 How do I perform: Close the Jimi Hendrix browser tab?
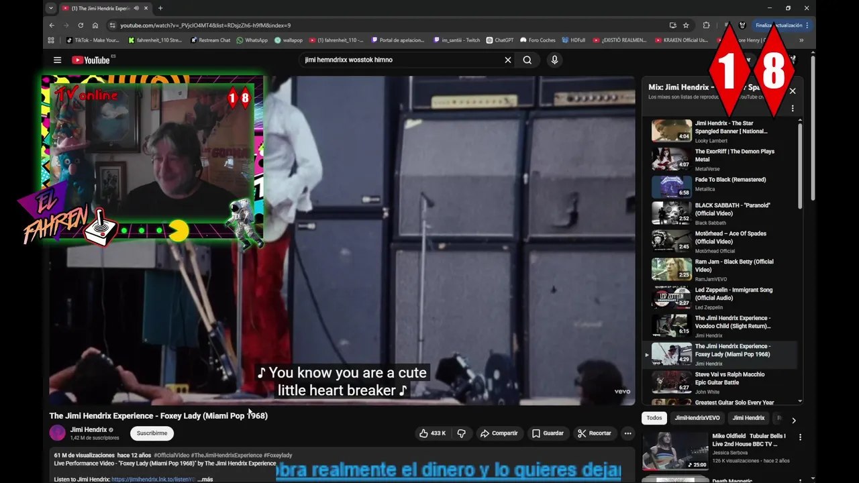coord(146,8)
